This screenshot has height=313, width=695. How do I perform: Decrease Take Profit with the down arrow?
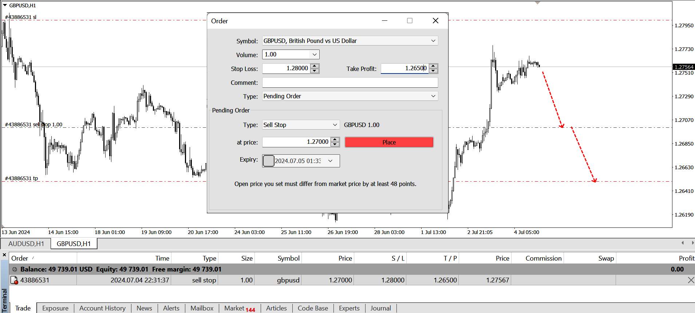433,71
